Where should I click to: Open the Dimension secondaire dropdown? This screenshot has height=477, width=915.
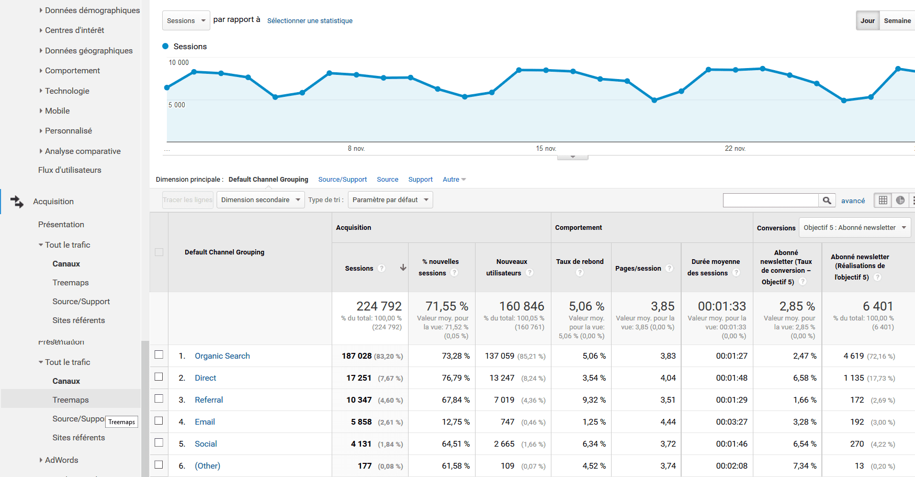point(260,199)
